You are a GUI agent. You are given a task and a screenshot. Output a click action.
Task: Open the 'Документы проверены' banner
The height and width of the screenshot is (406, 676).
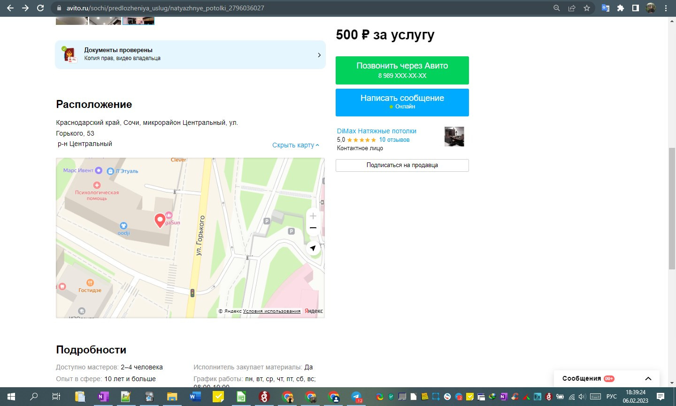(190, 54)
